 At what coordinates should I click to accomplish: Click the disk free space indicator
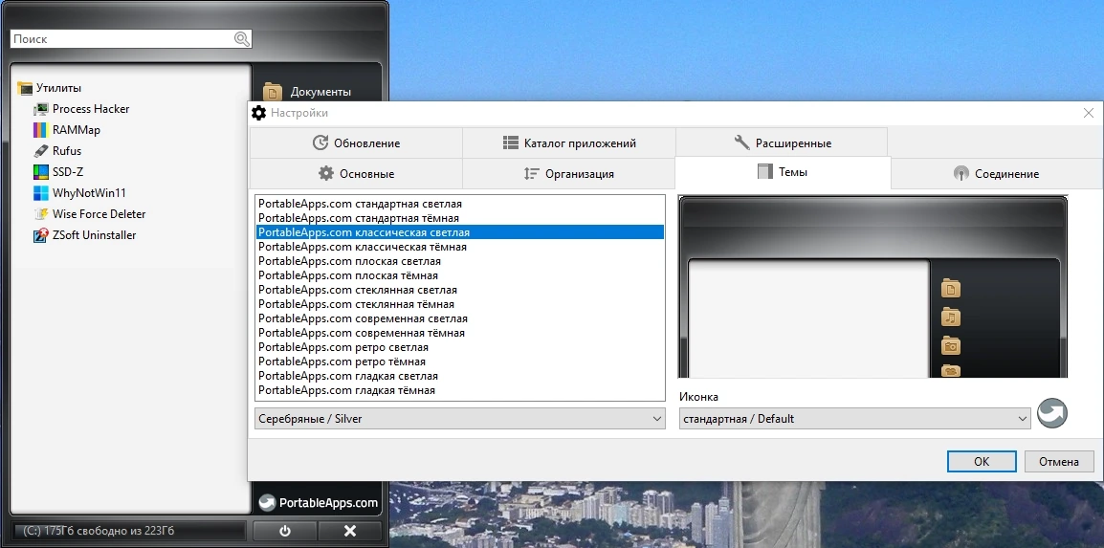[127, 531]
